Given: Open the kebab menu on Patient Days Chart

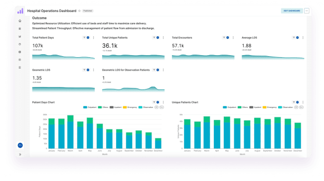Looking at the screenshot, I should click(163, 102).
